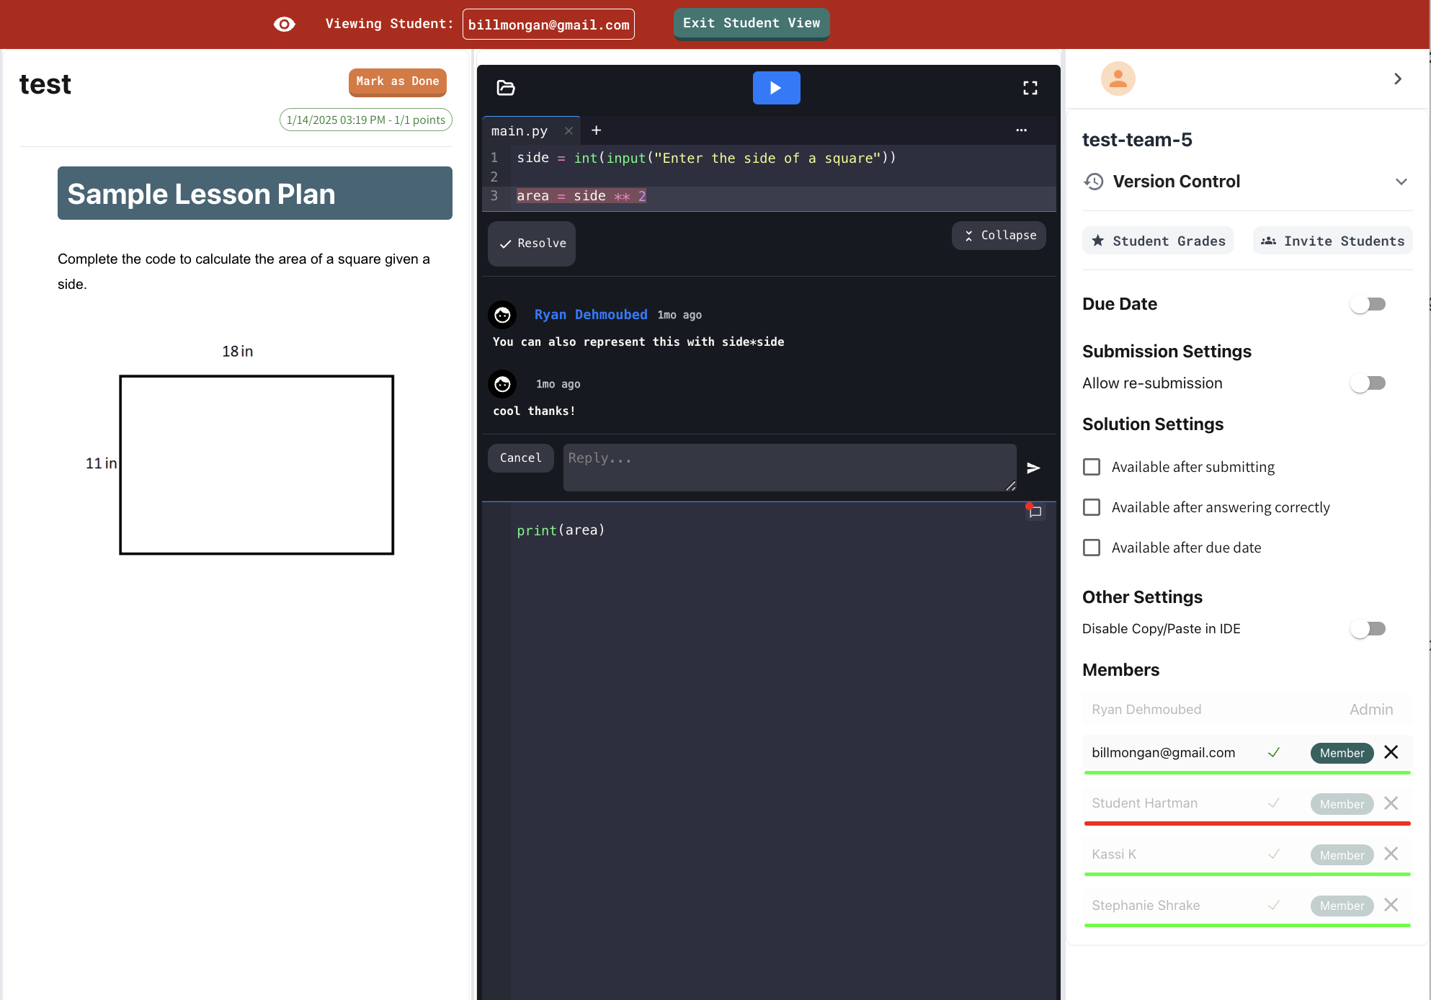
Task: Open the file browser in the IDE
Action: tap(505, 87)
